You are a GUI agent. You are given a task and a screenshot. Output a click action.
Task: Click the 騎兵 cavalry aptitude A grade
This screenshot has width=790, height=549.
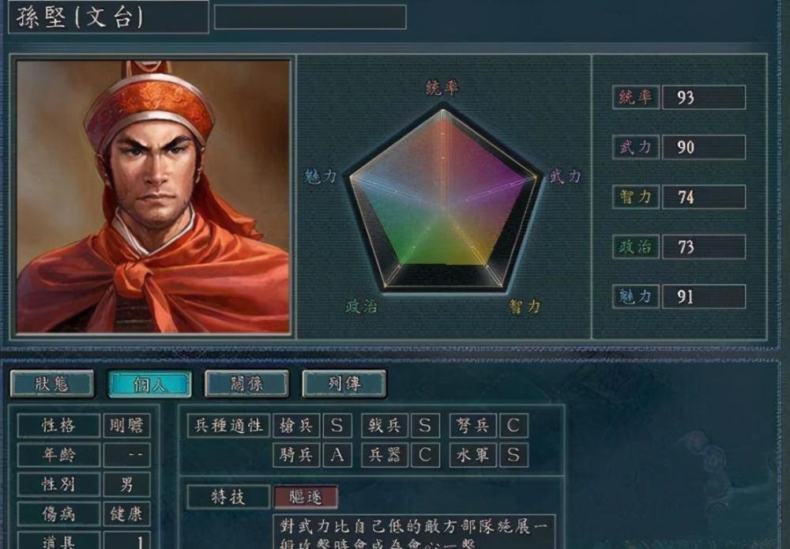point(337,455)
